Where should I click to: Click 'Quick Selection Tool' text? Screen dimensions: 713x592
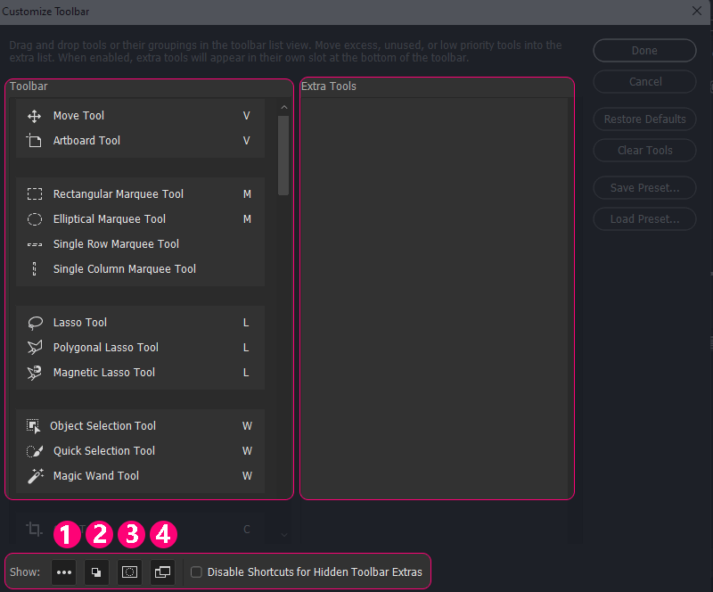click(104, 451)
